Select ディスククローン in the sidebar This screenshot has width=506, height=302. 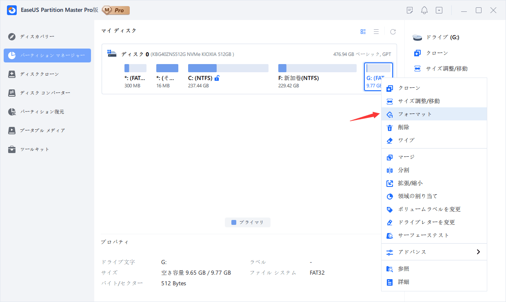click(x=39, y=74)
